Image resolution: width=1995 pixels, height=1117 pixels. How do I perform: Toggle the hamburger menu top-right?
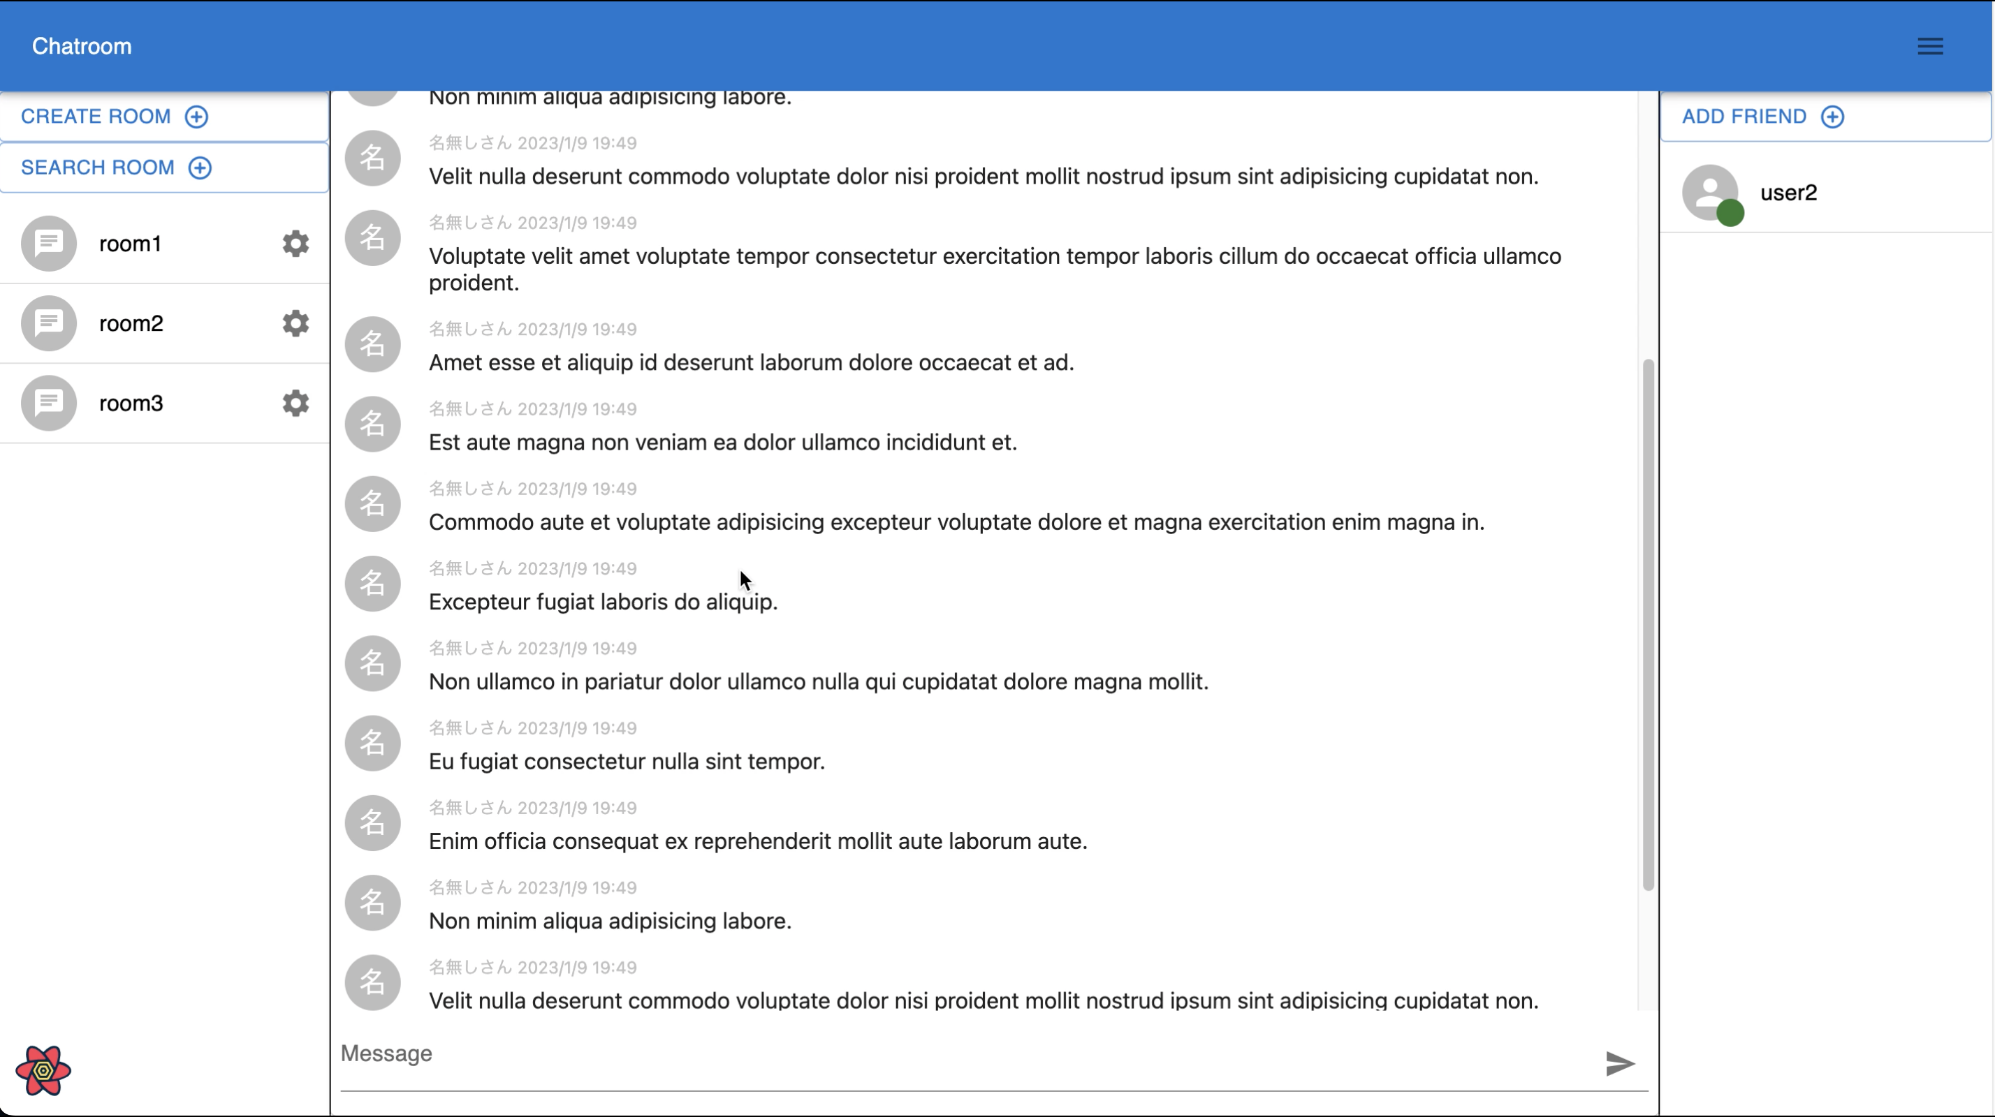[x=1931, y=47]
